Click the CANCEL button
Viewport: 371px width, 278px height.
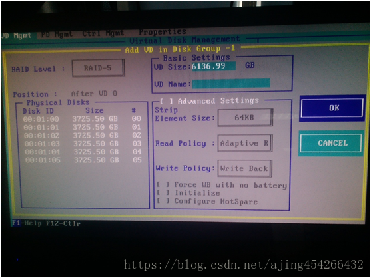(331, 143)
